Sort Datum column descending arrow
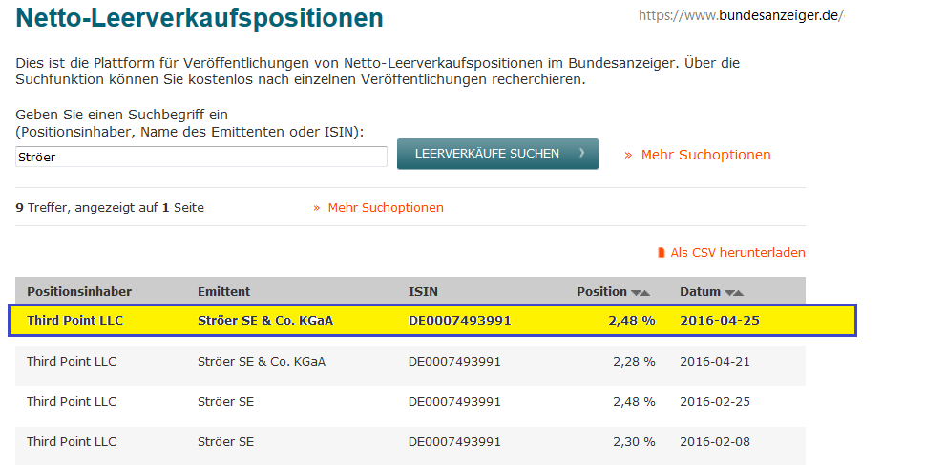Viewport: 946px width, 465px height. point(729,292)
